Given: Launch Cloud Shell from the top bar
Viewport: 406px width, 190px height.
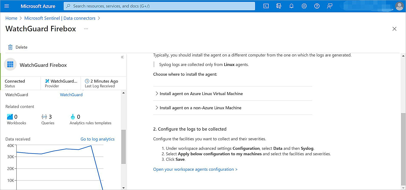Looking at the screenshot, I should point(266,6).
